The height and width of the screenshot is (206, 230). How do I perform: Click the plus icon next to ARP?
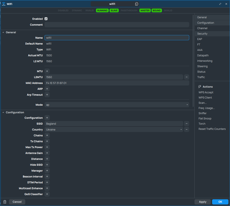[47, 89]
